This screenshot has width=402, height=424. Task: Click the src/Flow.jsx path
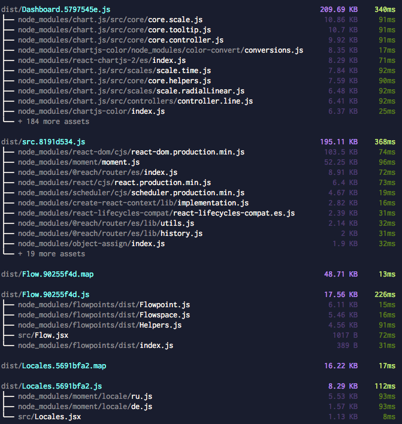point(43,335)
